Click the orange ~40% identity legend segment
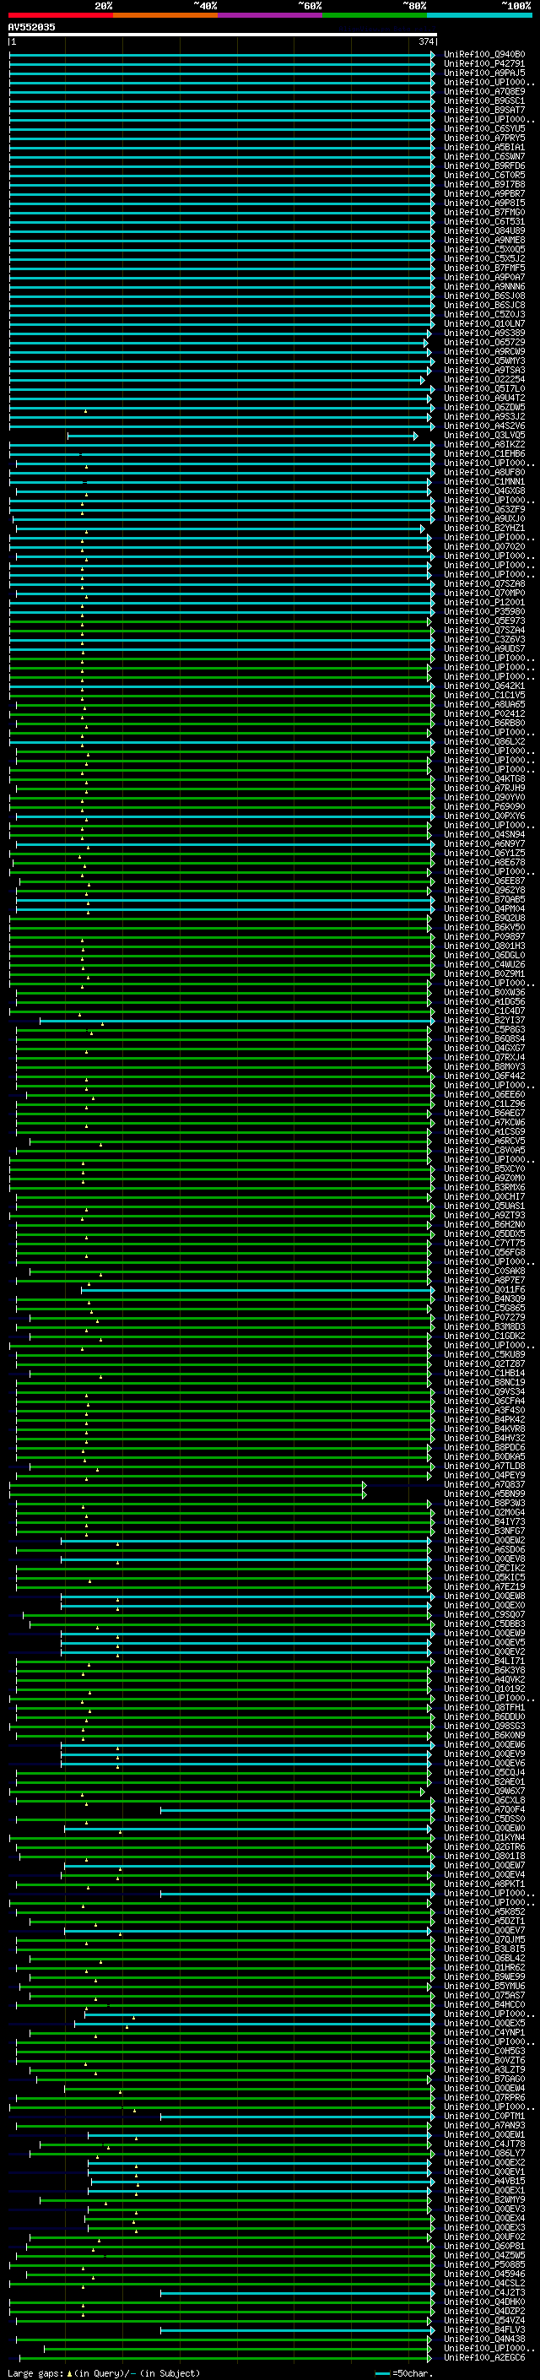Screen dimensions: 540x2380 (x=166, y=15)
